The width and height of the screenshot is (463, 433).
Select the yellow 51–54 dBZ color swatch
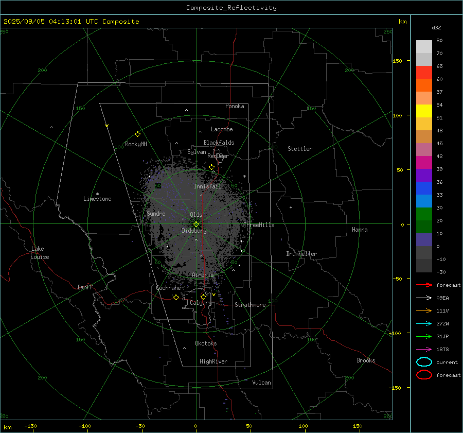tap(424, 111)
